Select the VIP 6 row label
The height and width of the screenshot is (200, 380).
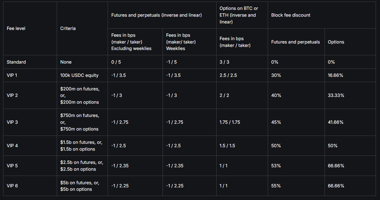coord(12,186)
